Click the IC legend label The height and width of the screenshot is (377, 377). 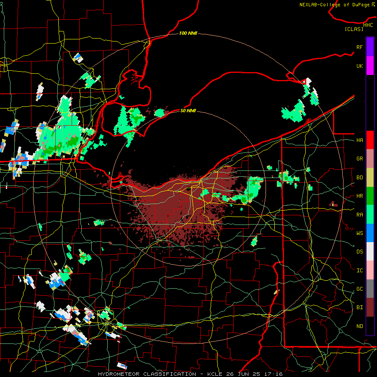pos(359,271)
